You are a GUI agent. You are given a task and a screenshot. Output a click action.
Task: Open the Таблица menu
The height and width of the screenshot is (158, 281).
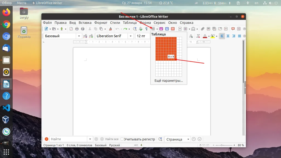point(130,22)
